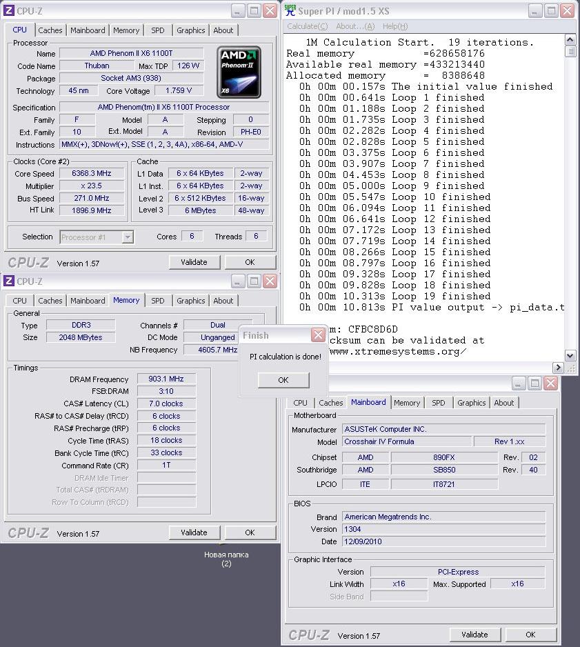
Task: Open Memory tab in top CPU-Z window
Action: tap(126, 30)
